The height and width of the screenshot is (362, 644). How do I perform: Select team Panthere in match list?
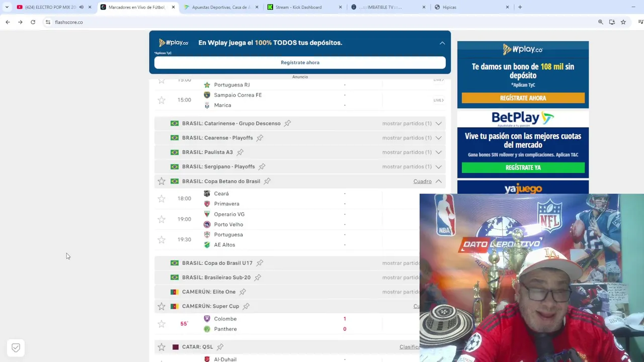click(x=225, y=329)
